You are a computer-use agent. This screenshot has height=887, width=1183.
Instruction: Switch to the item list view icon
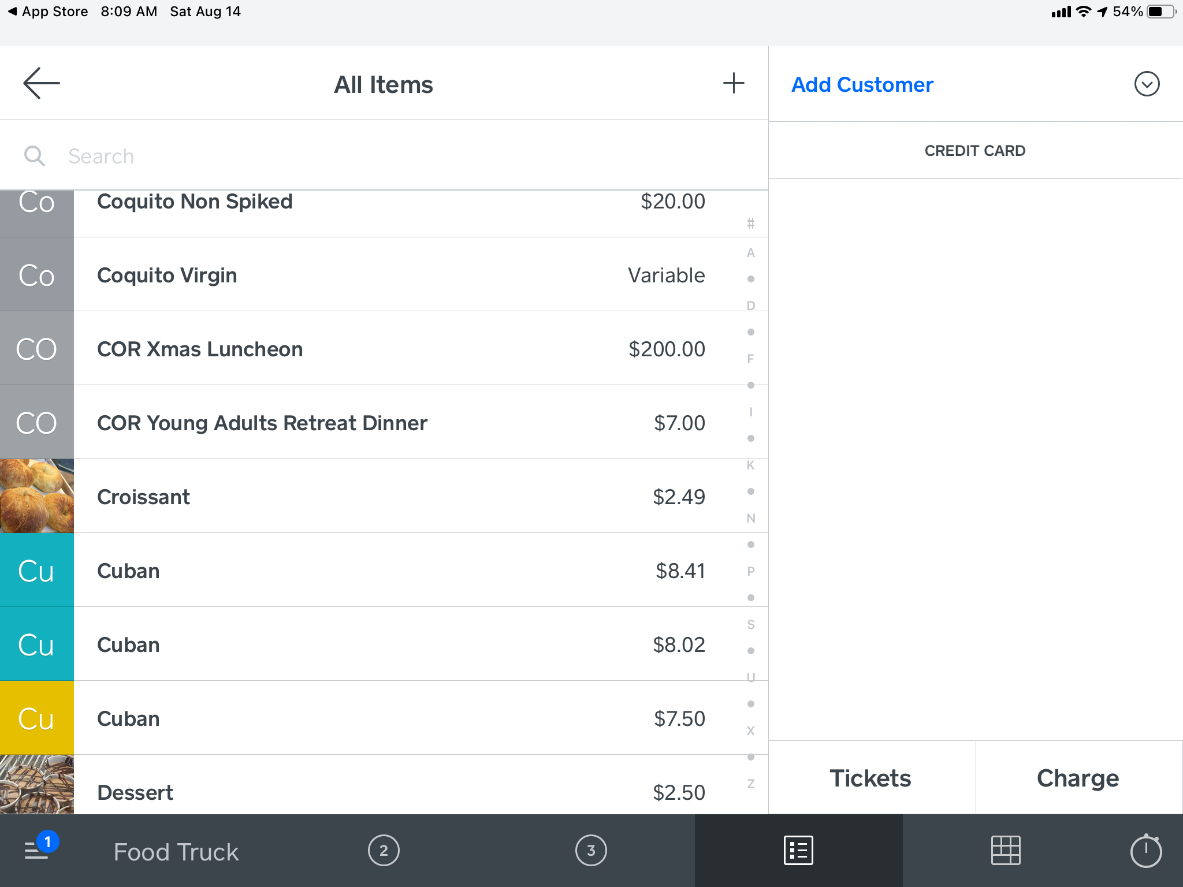[x=798, y=851]
